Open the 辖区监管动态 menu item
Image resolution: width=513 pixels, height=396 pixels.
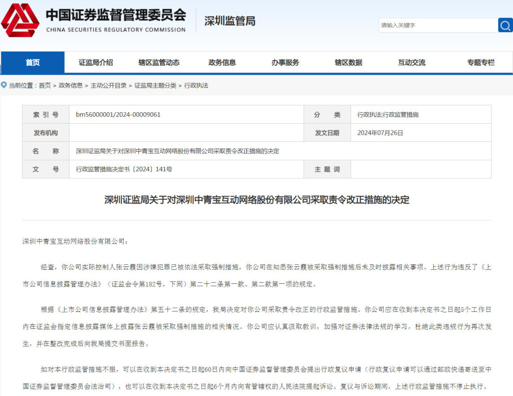pyautogui.click(x=159, y=63)
